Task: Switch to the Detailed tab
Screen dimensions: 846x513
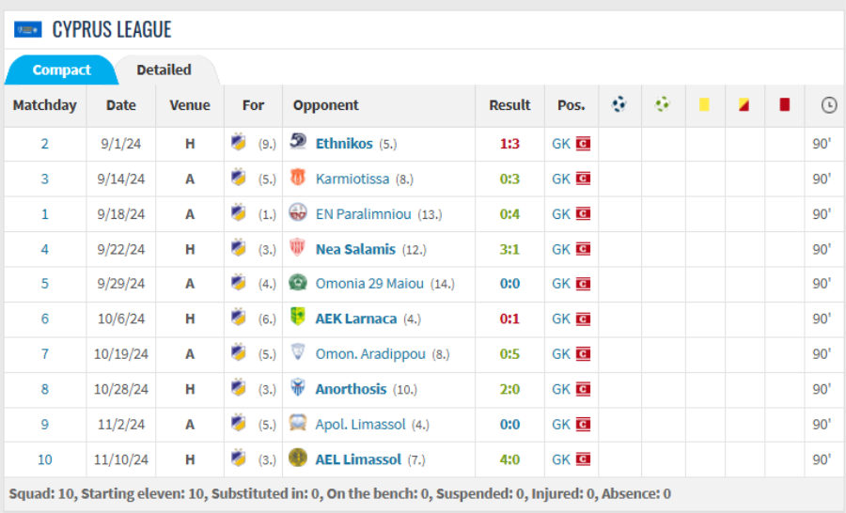Action: coord(164,70)
